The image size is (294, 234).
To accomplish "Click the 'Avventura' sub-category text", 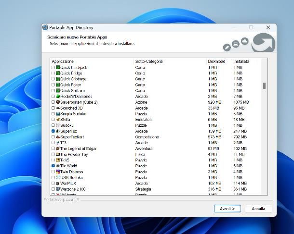I will (x=144, y=148).
